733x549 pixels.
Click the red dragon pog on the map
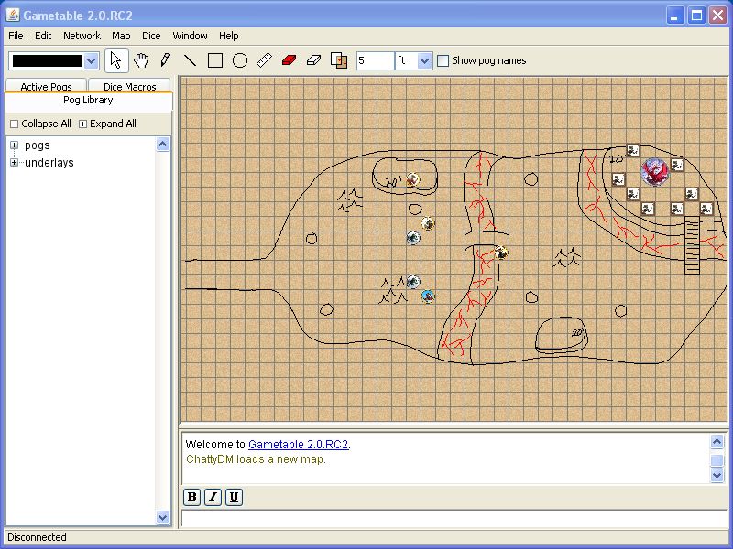click(x=654, y=172)
